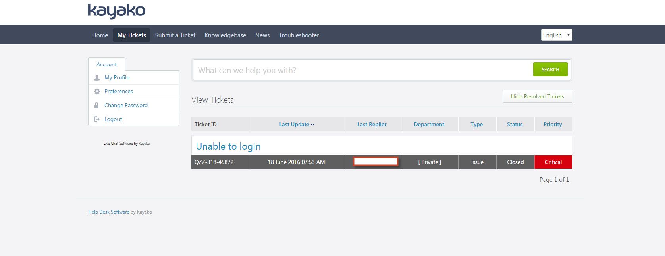Click the Closed status cell
This screenshot has height=256, width=665.
click(x=515, y=162)
